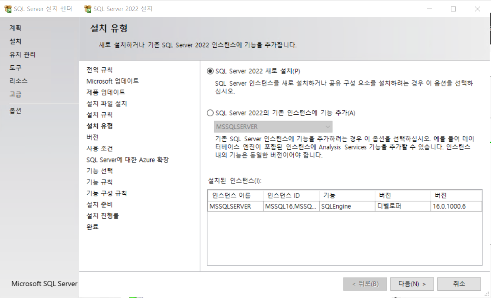
Task: Click the 인스턴스 이름 column header
Action: tap(235, 196)
